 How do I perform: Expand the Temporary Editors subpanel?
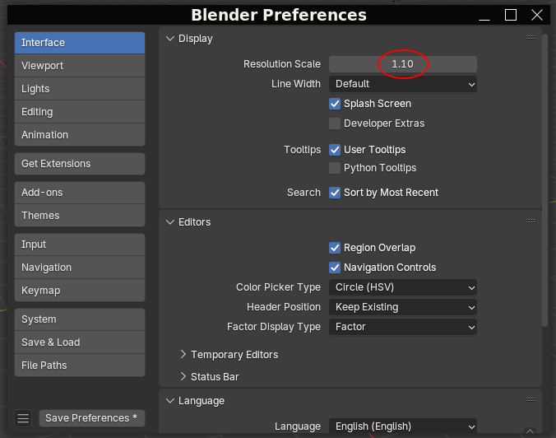pyautogui.click(x=183, y=354)
